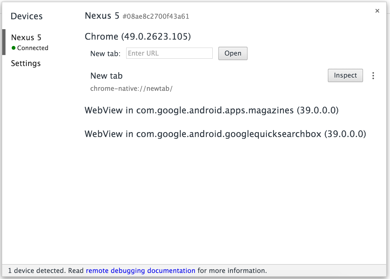Screen dimensions: 390x279
Task: Close the Devices dialog
Action: pyautogui.click(x=377, y=11)
